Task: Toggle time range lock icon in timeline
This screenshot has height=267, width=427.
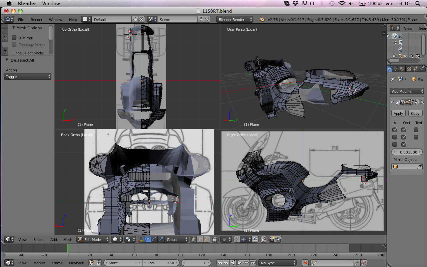Action: 98,263
